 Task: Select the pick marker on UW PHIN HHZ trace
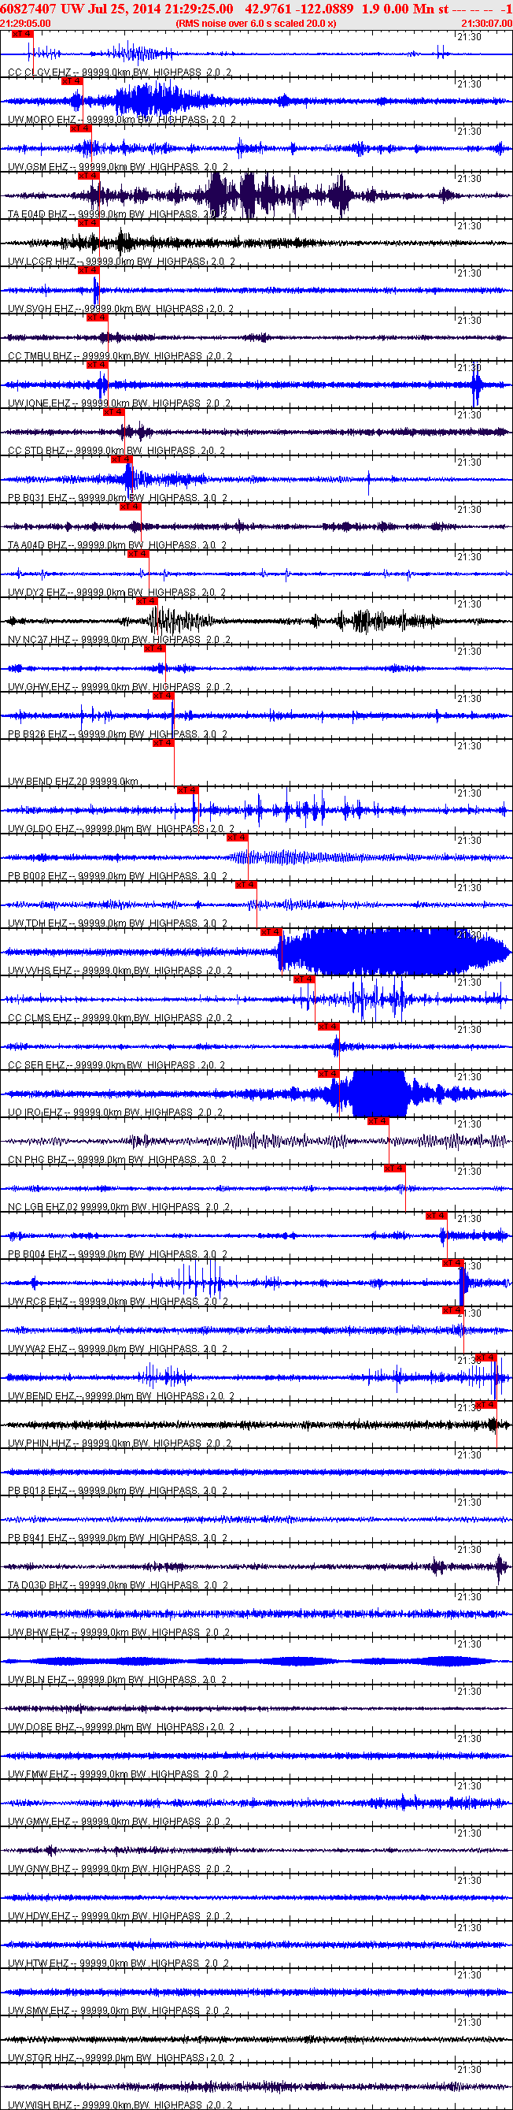coord(486,1405)
